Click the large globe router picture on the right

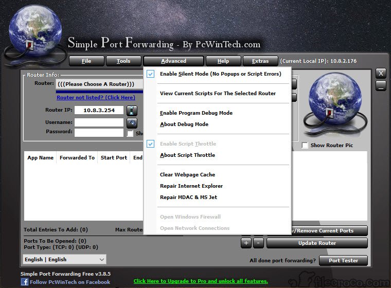(335, 105)
